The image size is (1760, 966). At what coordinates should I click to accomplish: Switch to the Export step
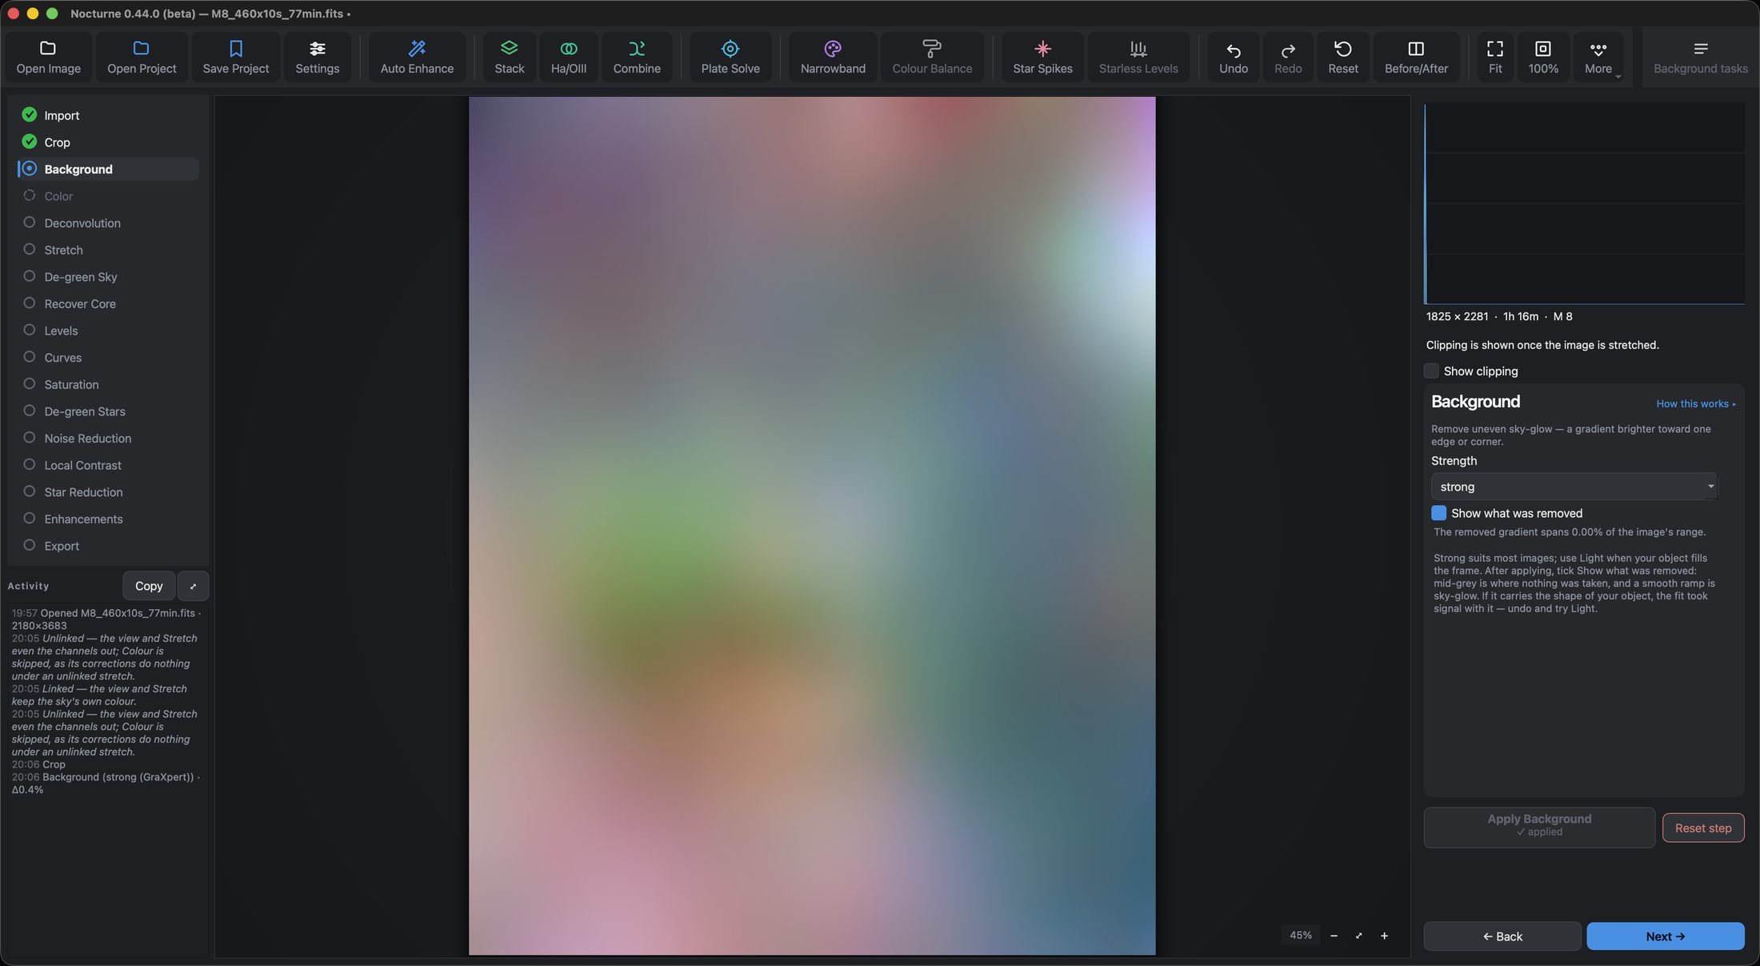[x=108, y=546]
